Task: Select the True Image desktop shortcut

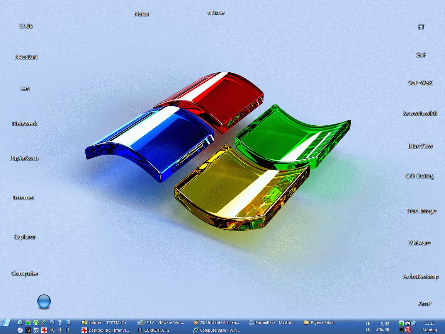Action: 421,211
